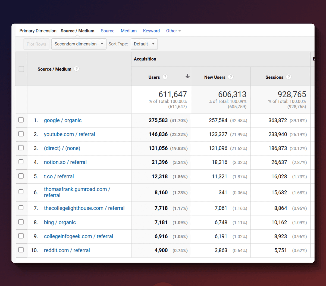
Task: Click help icon next to Users column
Action: 165,77
